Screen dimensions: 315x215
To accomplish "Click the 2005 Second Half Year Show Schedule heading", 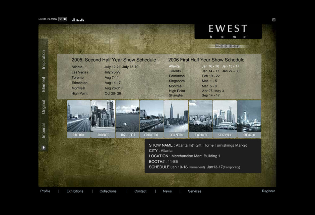I will click(x=114, y=60).
